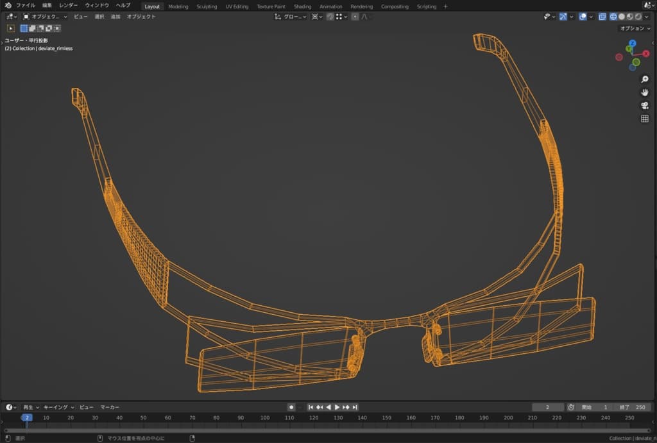Expand the オプション dropdown
The width and height of the screenshot is (657, 443).
[635, 28]
